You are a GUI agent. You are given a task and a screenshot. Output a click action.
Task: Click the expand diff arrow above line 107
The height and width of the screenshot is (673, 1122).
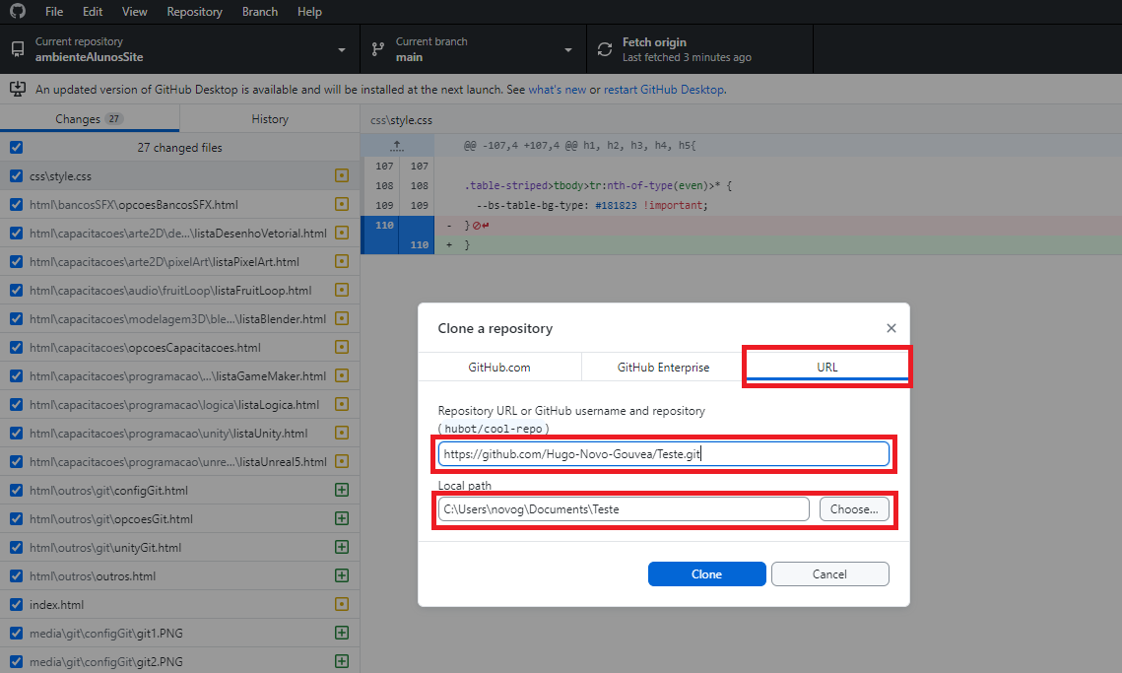point(397,145)
